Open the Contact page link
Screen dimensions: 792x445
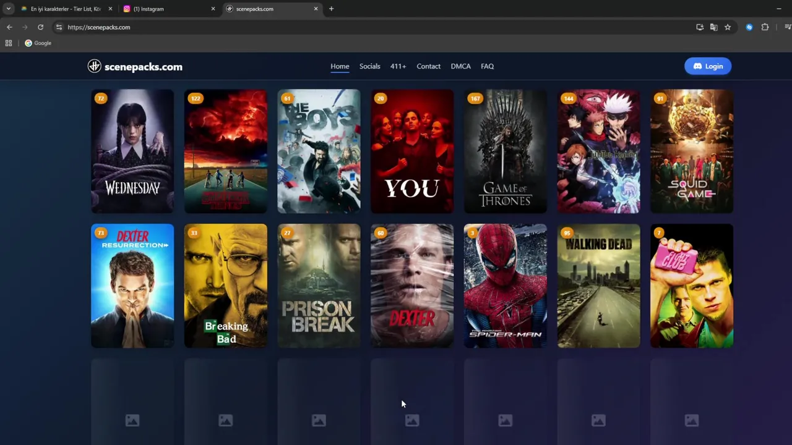click(429, 66)
